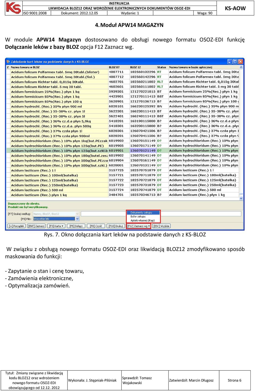Select row Acidum lacticum (Rec.) płyn 1 kg

click(x=122, y=195)
